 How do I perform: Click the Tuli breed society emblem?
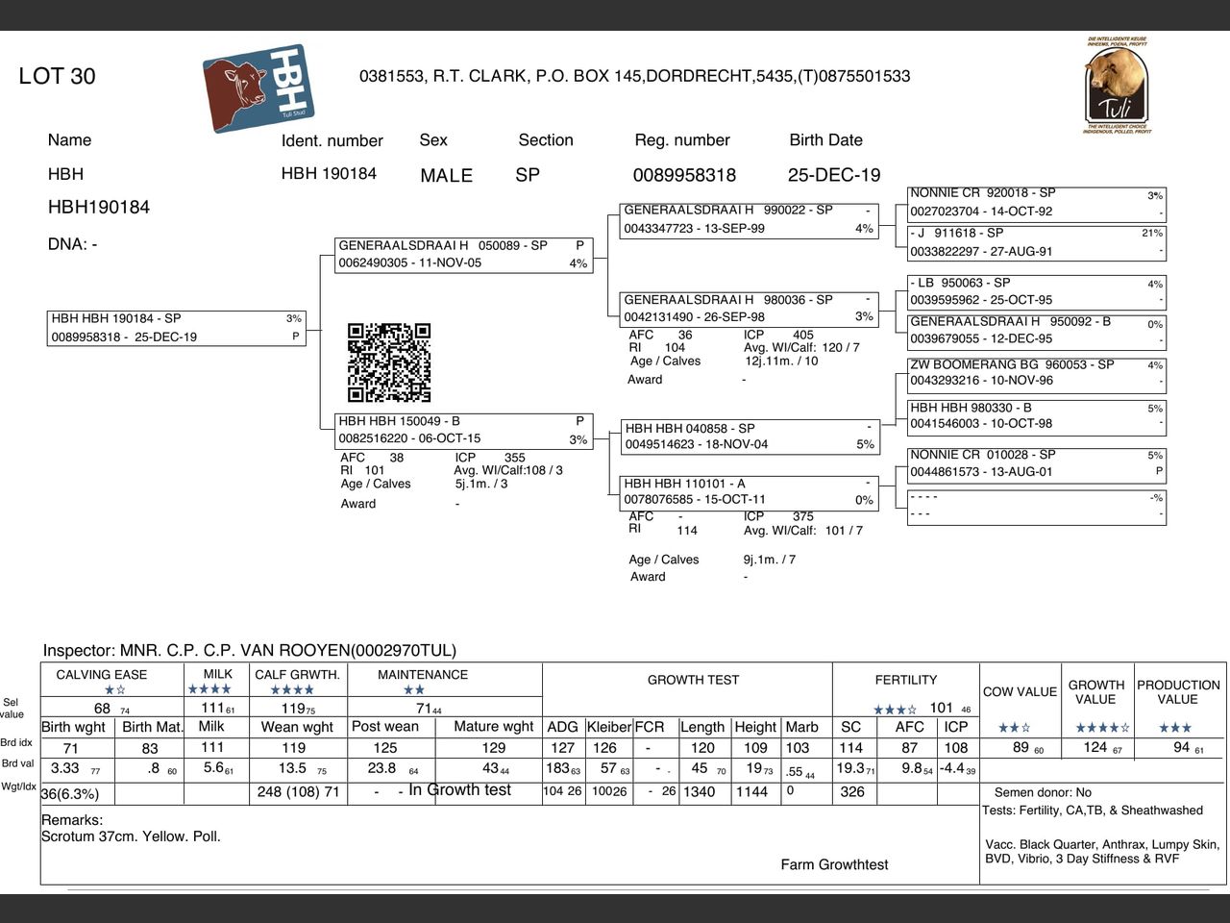tap(1118, 85)
